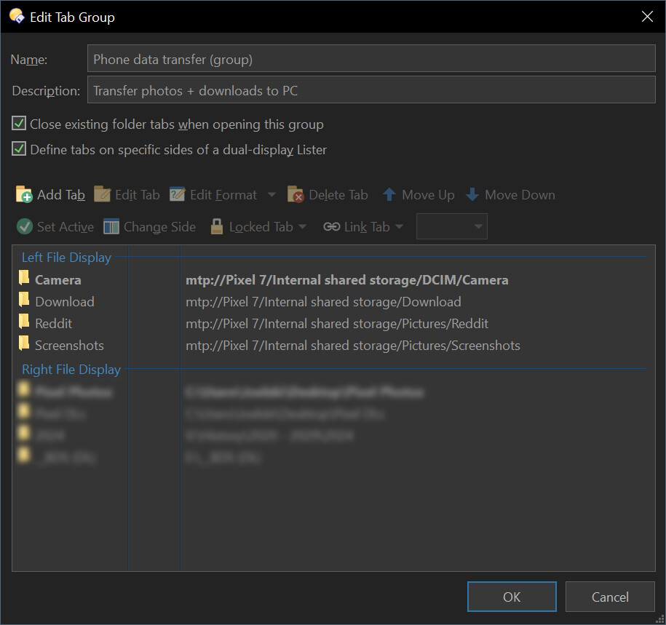This screenshot has width=666, height=625.
Task: Open the Edit Format dropdown arrow
Action: click(271, 195)
